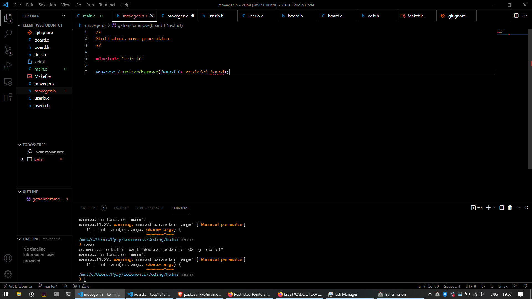Open the Search view in the activity bar
The width and height of the screenshot is (532, 299).
point(8,33)
